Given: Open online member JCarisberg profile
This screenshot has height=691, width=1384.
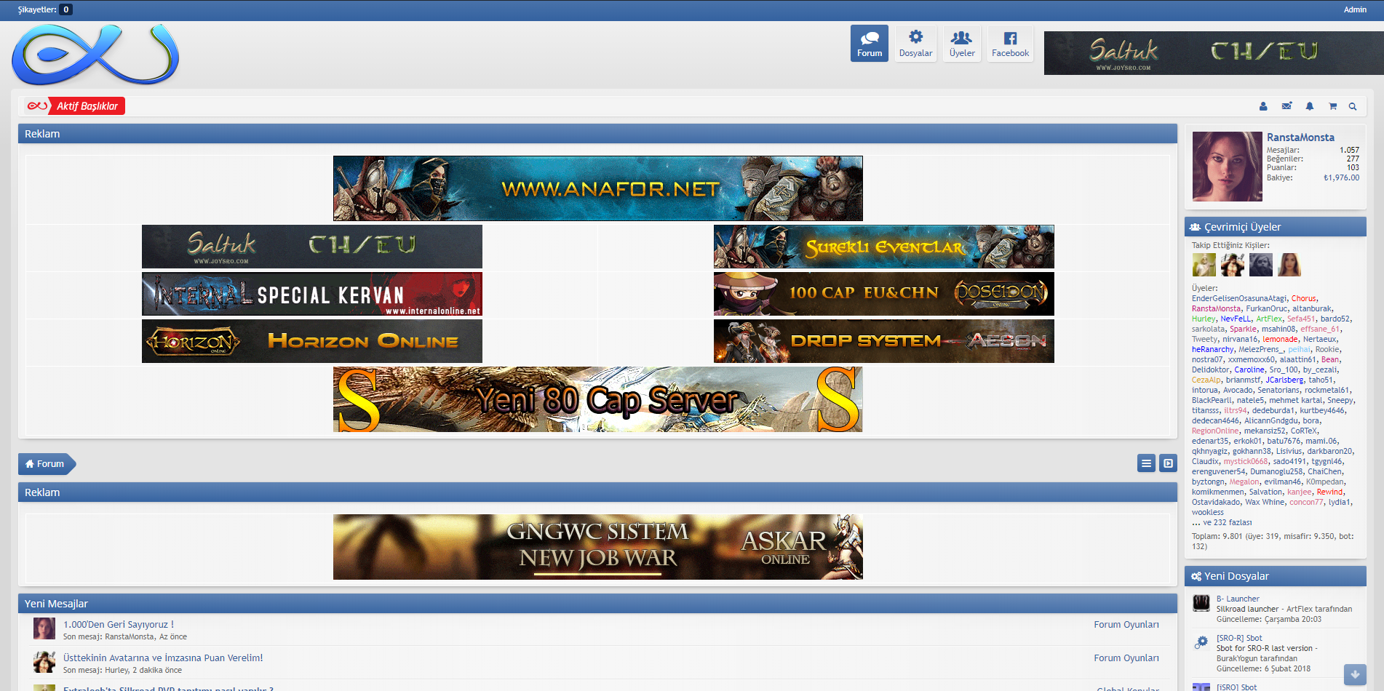Looking at the screenshot, I should (x=1284, y=380).
